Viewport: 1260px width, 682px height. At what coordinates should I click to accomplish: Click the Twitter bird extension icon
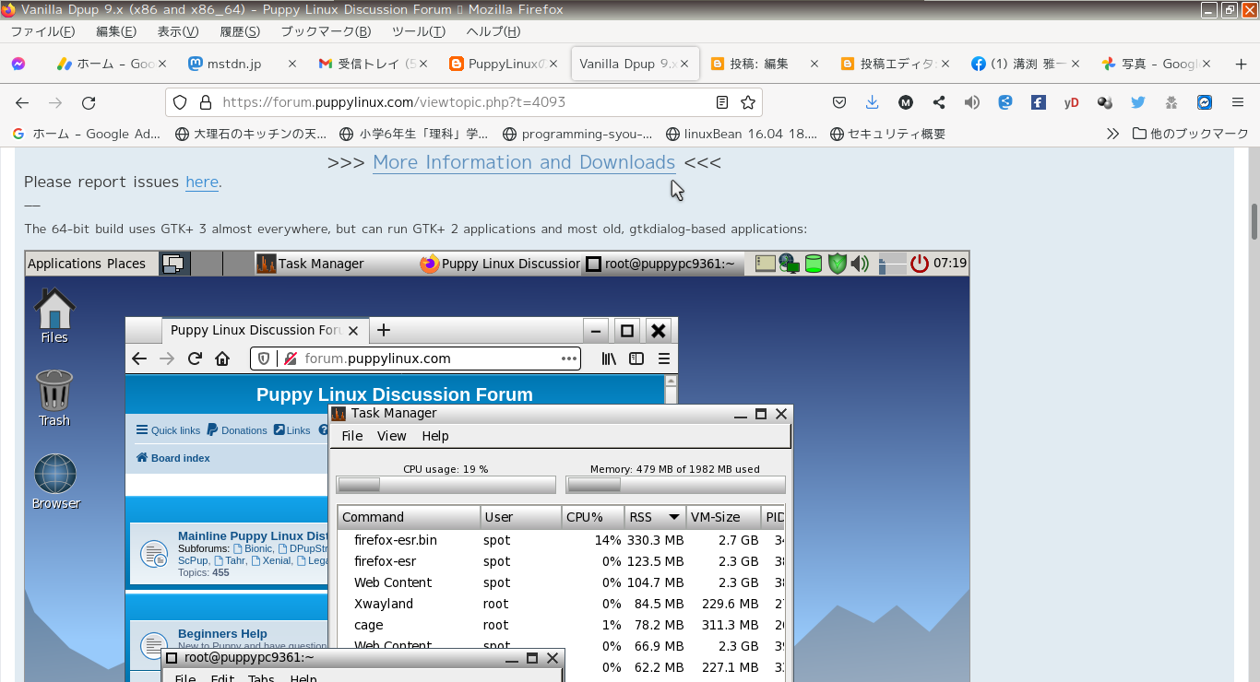(x=1137, y=103)
